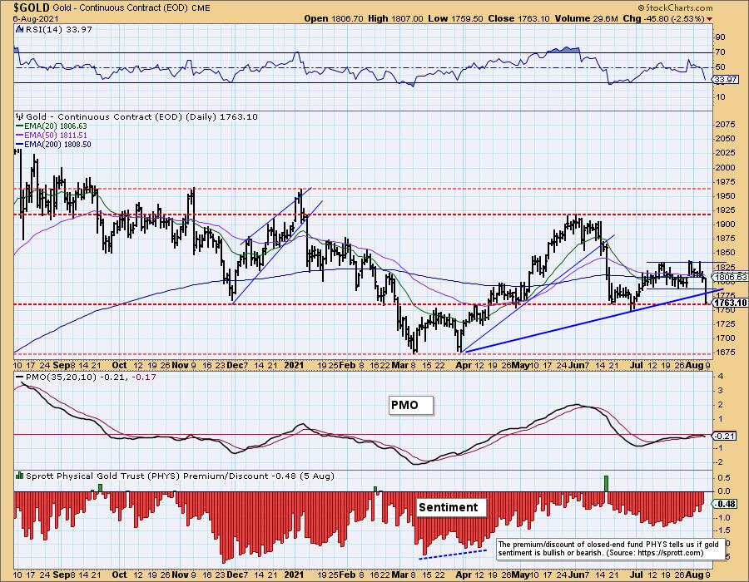
Task: Click the 1806.63 EMA price tag
Action: [731, 277]
